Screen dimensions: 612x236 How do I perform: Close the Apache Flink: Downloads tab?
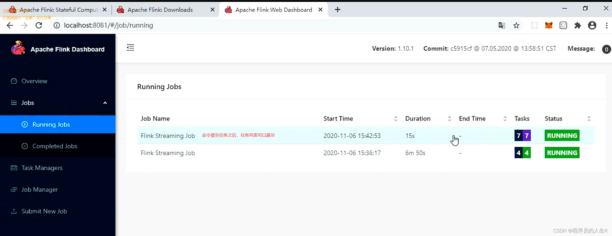212,10
